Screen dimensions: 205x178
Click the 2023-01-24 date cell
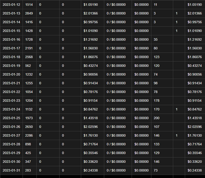click(11, 109)
